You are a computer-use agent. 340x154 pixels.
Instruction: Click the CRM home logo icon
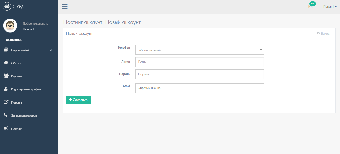pyautogui.click(x=7, y=7)
